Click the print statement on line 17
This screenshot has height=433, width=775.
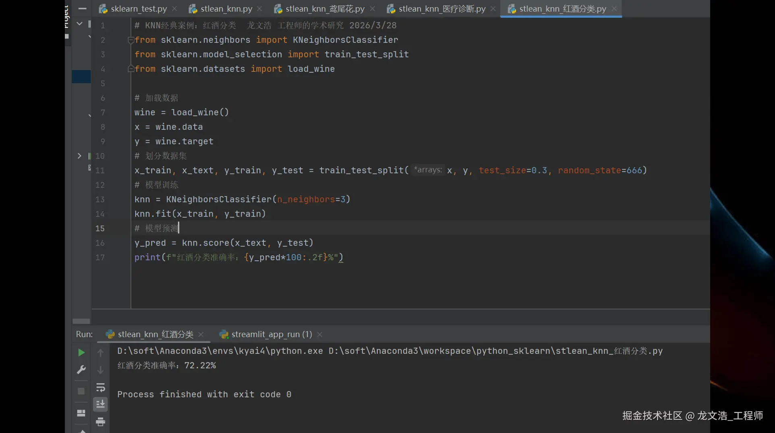tap(239, 257)
